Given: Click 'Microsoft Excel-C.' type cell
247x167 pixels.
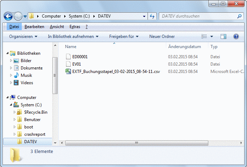Looking at the screenshot, I should click(x=227, y=72).
